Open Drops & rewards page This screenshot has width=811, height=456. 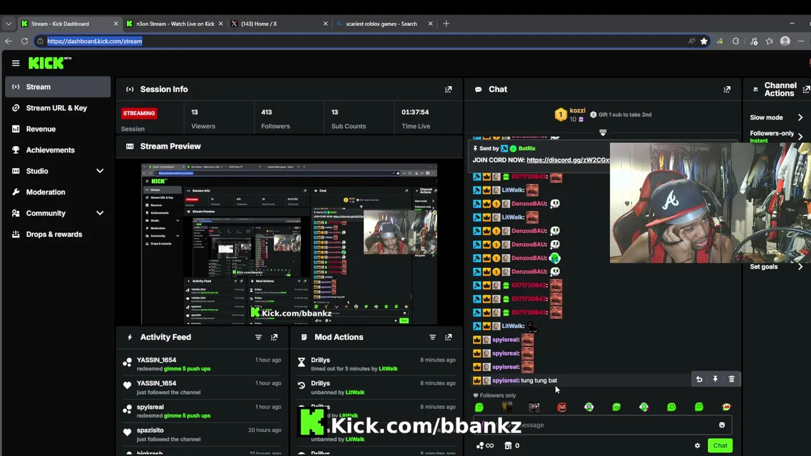[x=58, y=234]
